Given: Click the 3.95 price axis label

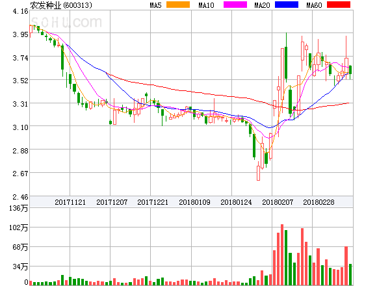Looking at the screenshot, I should [20, 34].
